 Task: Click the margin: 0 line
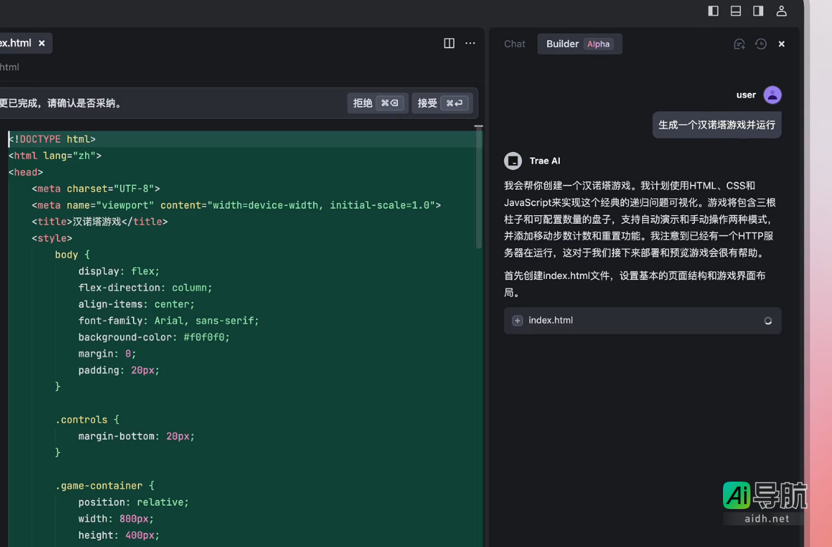(x=107, y=354)
